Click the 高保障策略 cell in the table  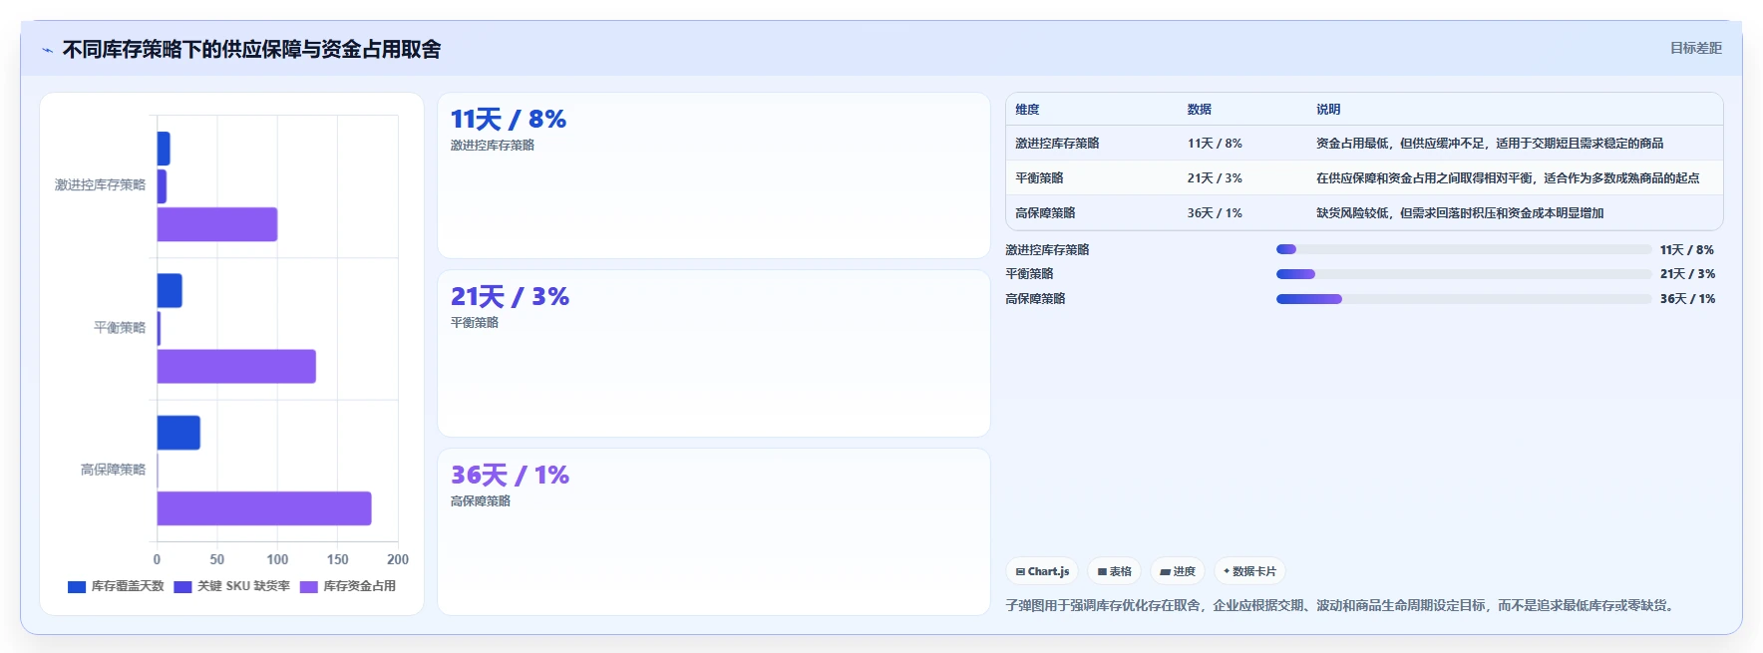1045,213
